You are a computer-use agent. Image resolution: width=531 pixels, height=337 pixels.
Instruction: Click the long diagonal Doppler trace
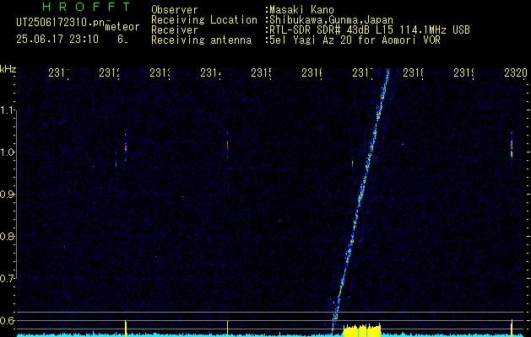[360, 200]
